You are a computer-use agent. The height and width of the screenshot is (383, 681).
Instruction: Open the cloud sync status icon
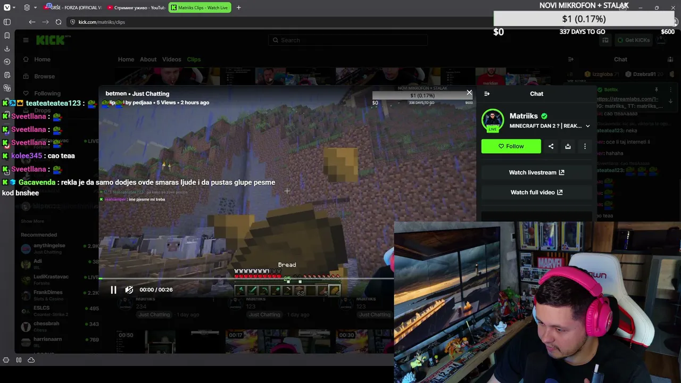(31, 360)
